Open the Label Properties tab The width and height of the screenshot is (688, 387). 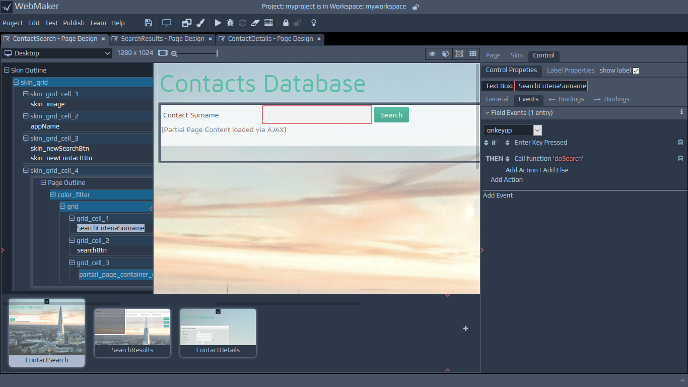(x=571, y=71)
